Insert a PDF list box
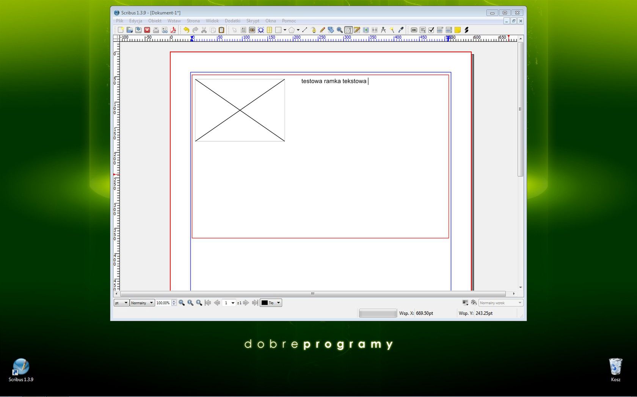 click(449, 30)
